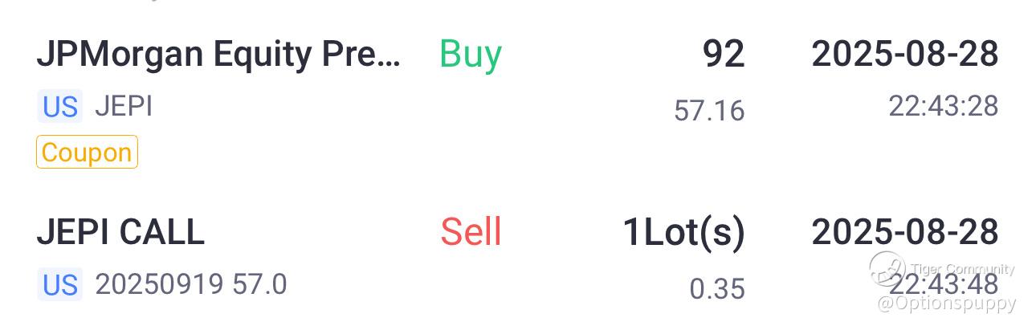Click the time 22:43:48

(943, 284)
